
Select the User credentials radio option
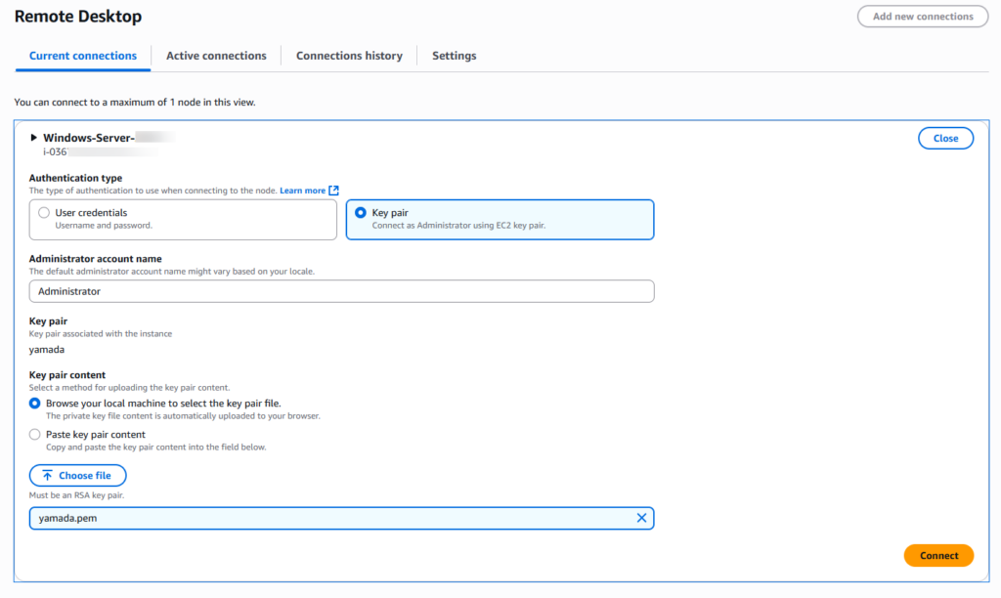43,213
